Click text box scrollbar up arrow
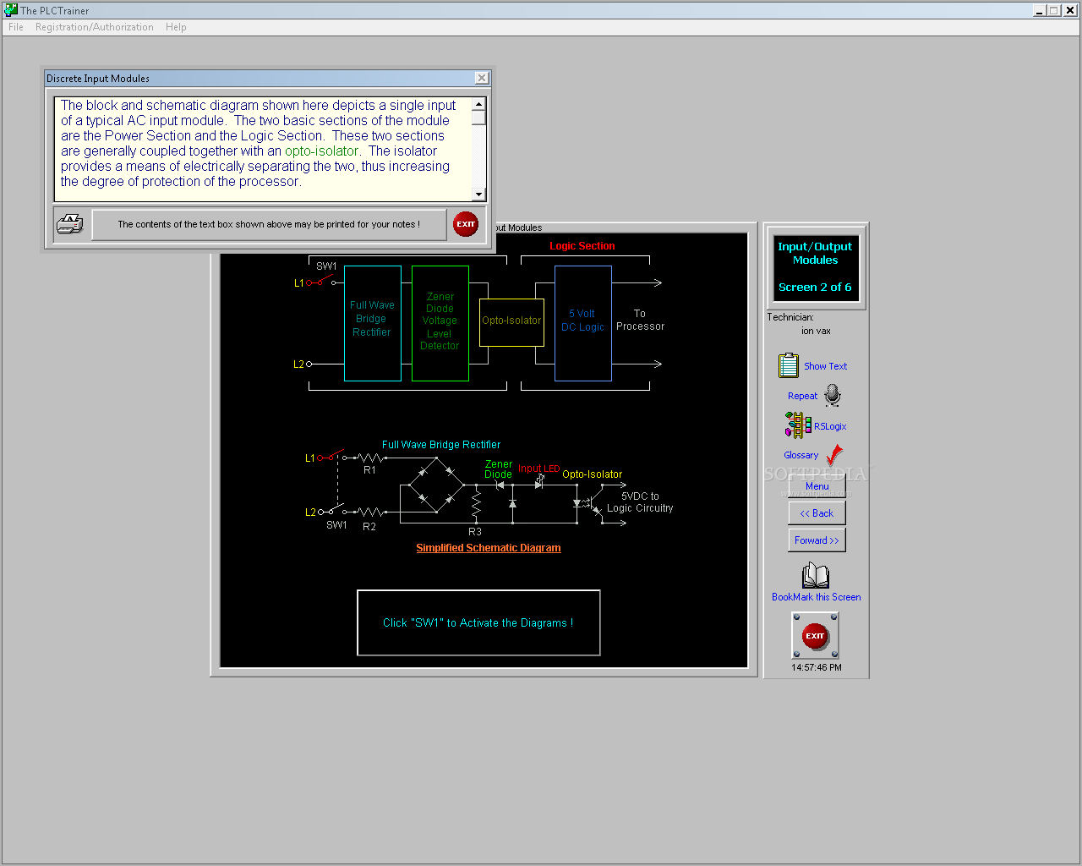Viewport: 1082px width, 866px height. [x=479, y=105]
